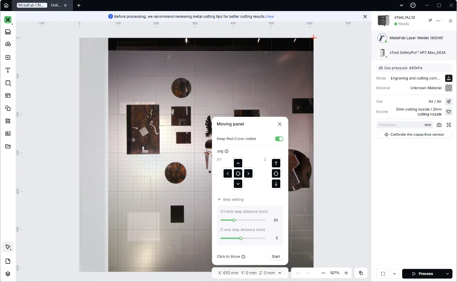Screen dimensions: 457x282
Task: Add a new tab with plus button
Action: point(79,5)
